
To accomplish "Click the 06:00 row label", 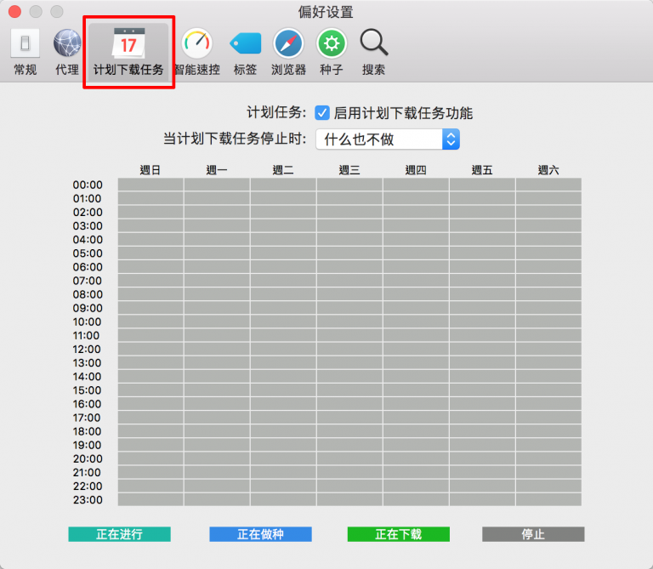I will pyautogui.click(x=88, y=267).
